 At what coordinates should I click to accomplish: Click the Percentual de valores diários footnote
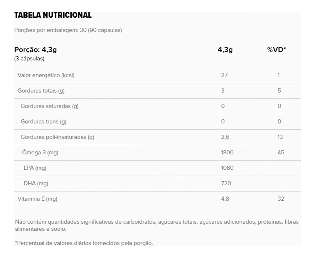tap(84, 243)
